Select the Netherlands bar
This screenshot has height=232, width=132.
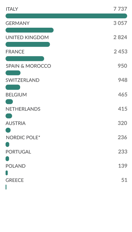point(9,116)
